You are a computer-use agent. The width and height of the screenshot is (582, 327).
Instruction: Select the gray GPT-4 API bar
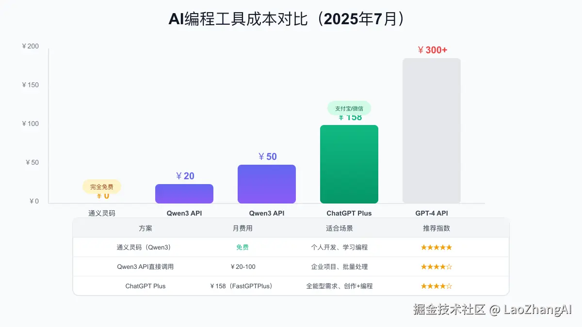(x=432, y=131)
